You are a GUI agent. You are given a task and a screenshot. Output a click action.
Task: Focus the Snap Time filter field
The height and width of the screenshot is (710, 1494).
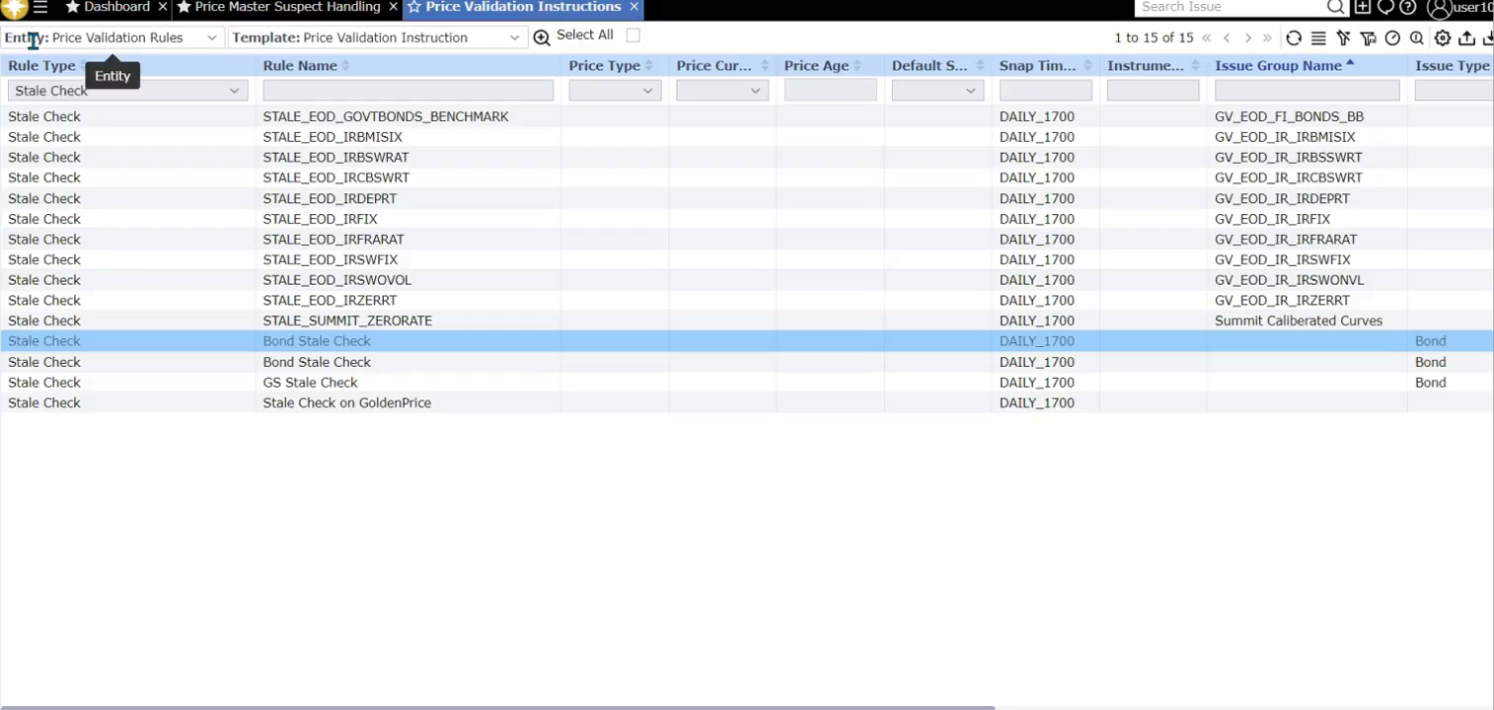[1045, 91]
